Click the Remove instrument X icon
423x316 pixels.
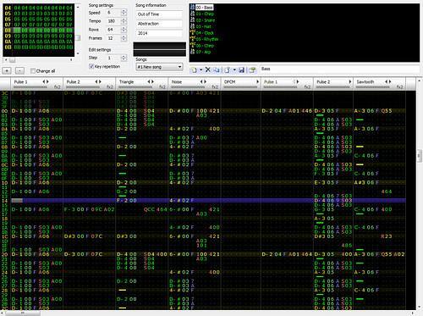tap(208, 69)
